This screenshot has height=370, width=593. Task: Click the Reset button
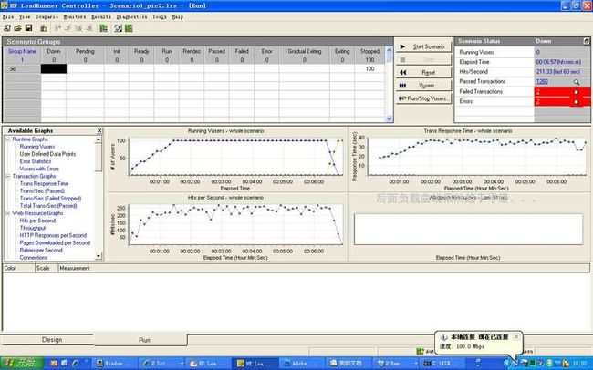pos(423,72)
